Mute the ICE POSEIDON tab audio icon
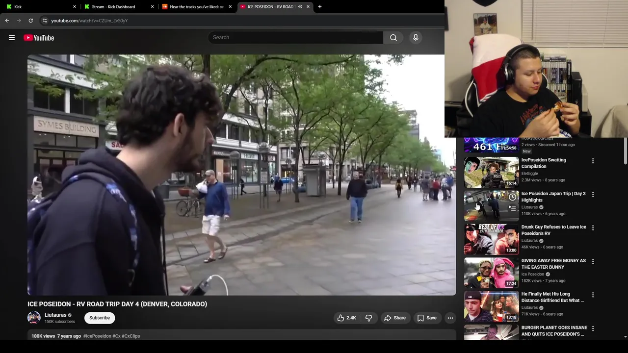The image size is (628, 353). (x=300, y=7)
